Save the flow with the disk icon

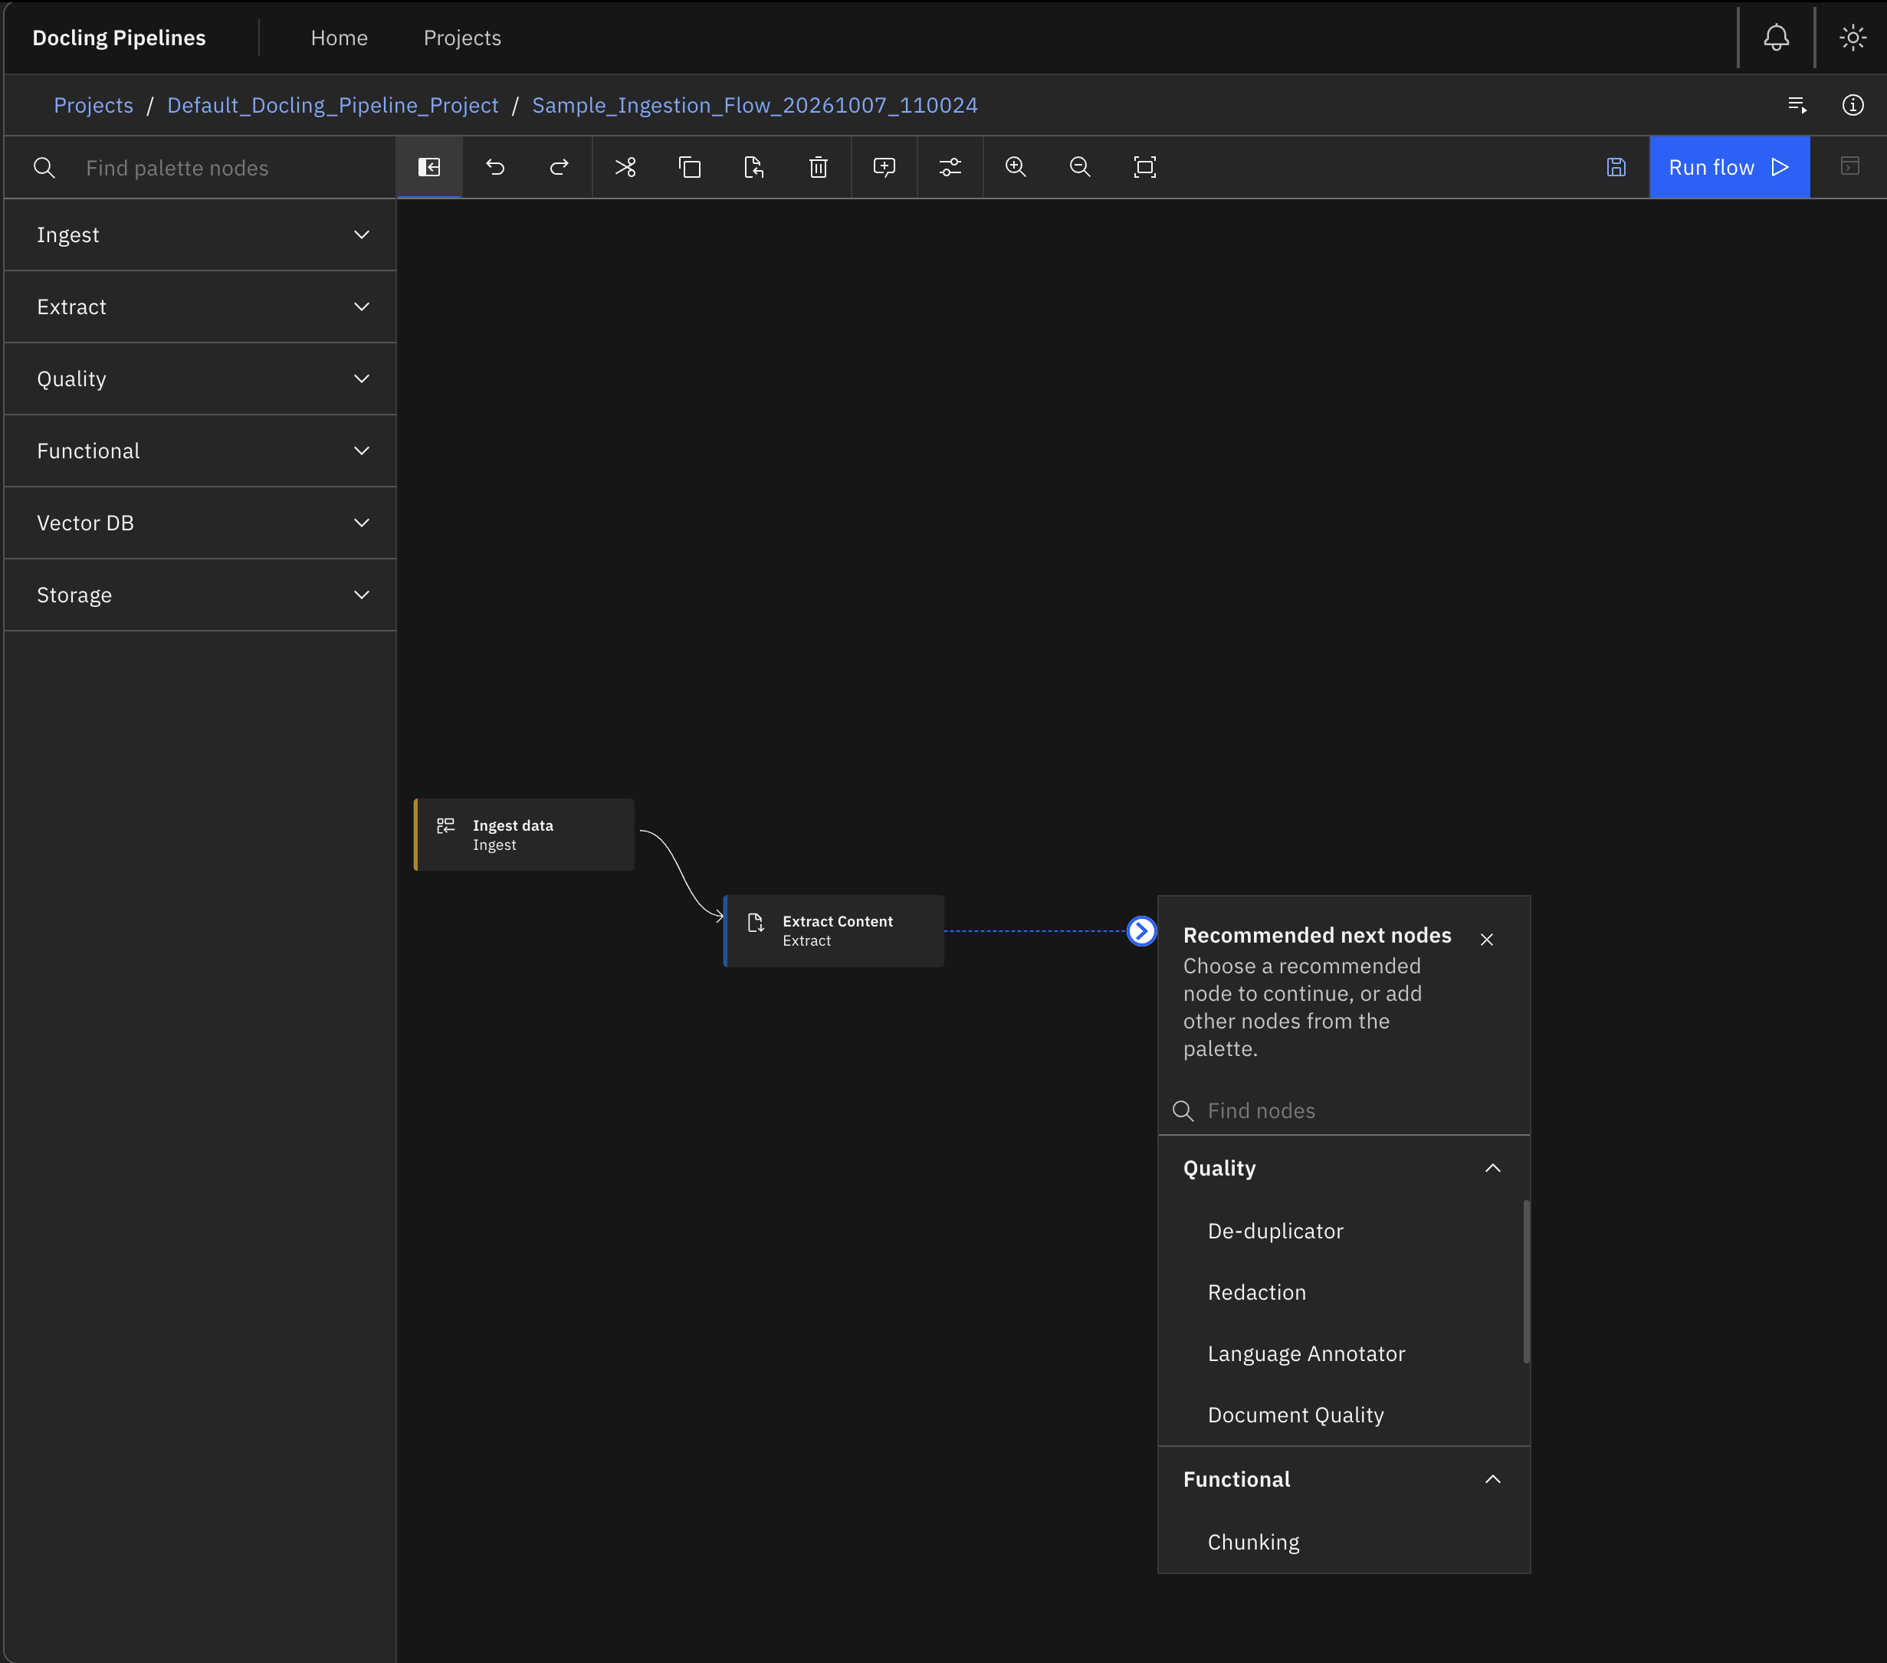[x=1616, y=167]
